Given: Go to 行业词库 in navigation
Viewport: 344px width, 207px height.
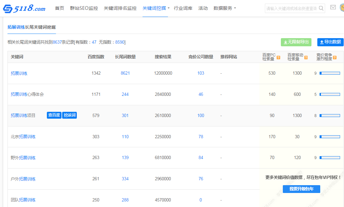Looking at the screenshot, I should [183, 8].
